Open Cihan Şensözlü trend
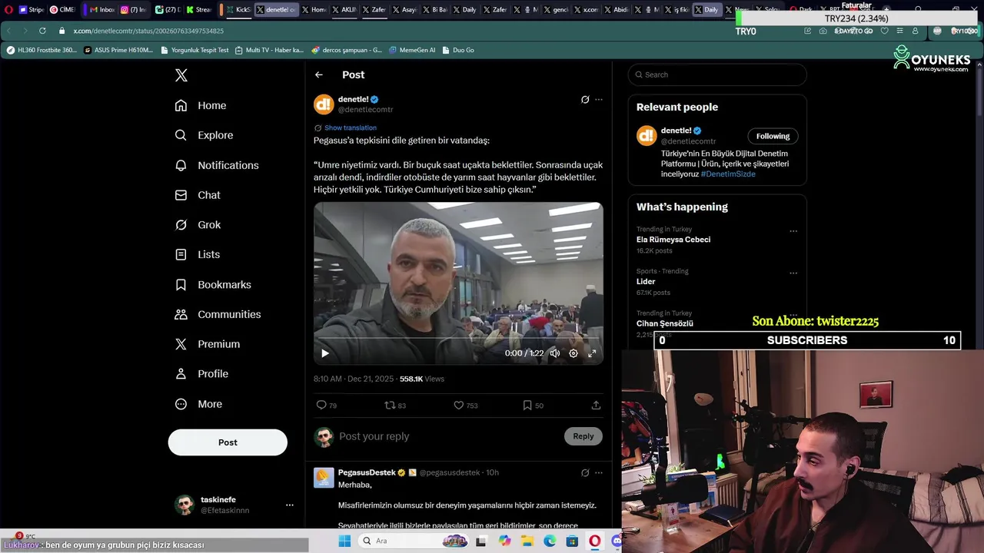984x553 pixels. pos(665,323)
